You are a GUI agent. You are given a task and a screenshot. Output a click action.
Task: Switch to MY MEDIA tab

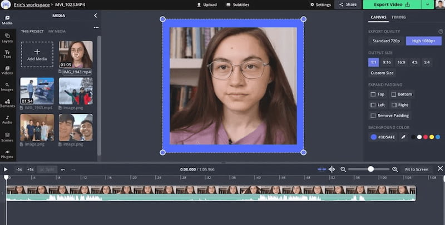[57, 32]
